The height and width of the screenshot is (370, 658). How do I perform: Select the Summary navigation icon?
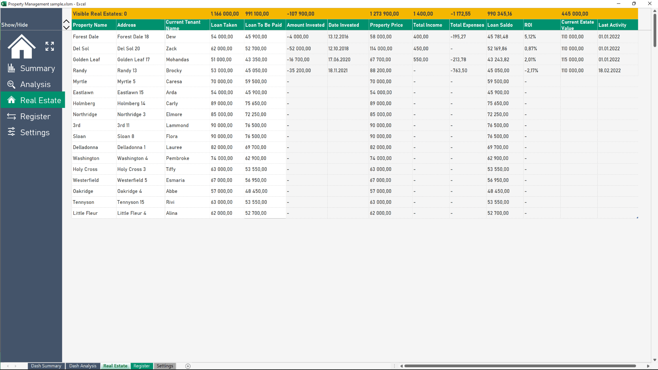click(11, 68)
